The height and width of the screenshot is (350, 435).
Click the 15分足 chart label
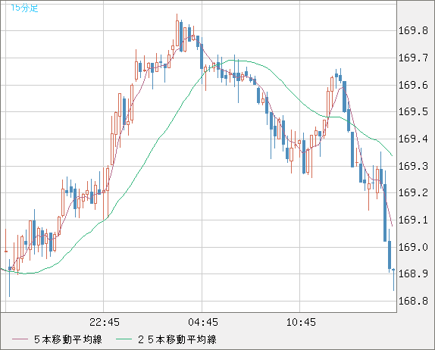(x=24, y=8)
